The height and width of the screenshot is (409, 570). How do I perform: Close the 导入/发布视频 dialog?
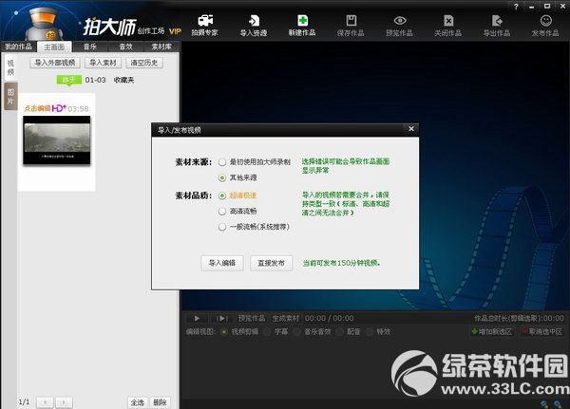[x=411, y=129]
